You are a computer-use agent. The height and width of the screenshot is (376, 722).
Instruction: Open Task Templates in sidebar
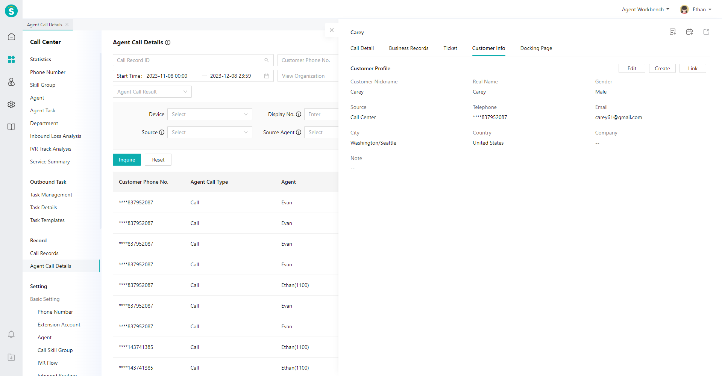(47, 220)
